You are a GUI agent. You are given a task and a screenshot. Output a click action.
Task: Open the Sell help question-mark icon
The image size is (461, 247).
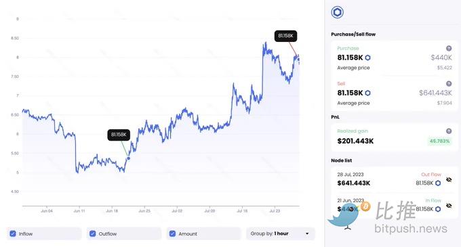pos(449,84)
